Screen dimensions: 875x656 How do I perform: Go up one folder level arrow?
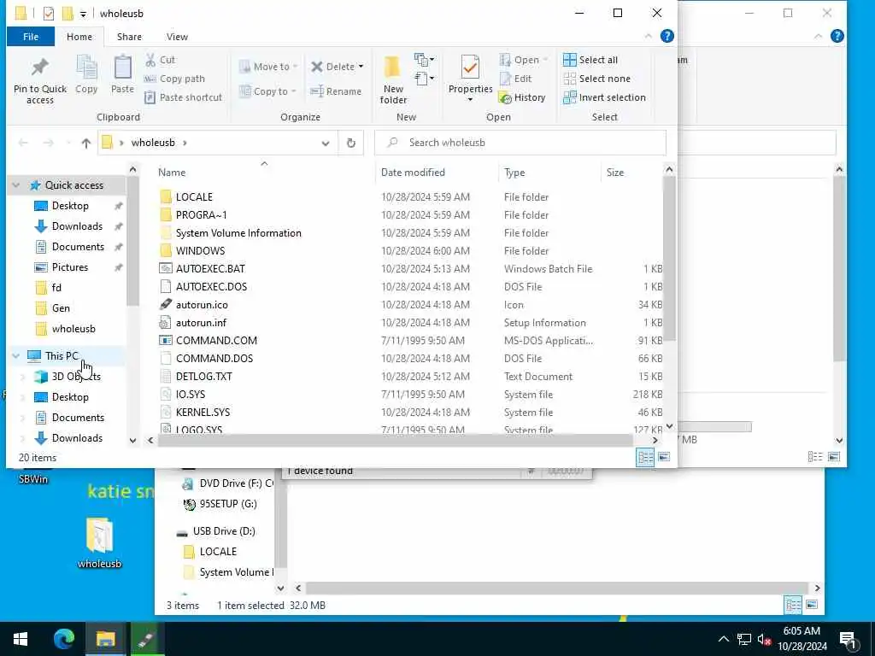click(x=86, y=143)
